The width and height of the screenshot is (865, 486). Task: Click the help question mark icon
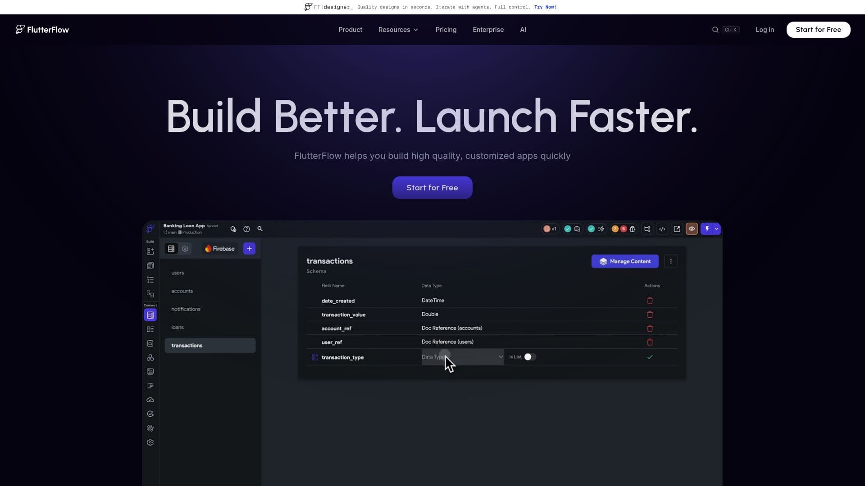(x=246, y=229)
